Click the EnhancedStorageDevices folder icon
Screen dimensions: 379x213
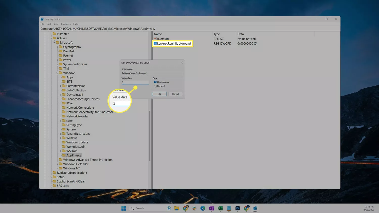click(x=64, y=99)
